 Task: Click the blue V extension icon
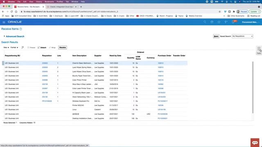225,12
